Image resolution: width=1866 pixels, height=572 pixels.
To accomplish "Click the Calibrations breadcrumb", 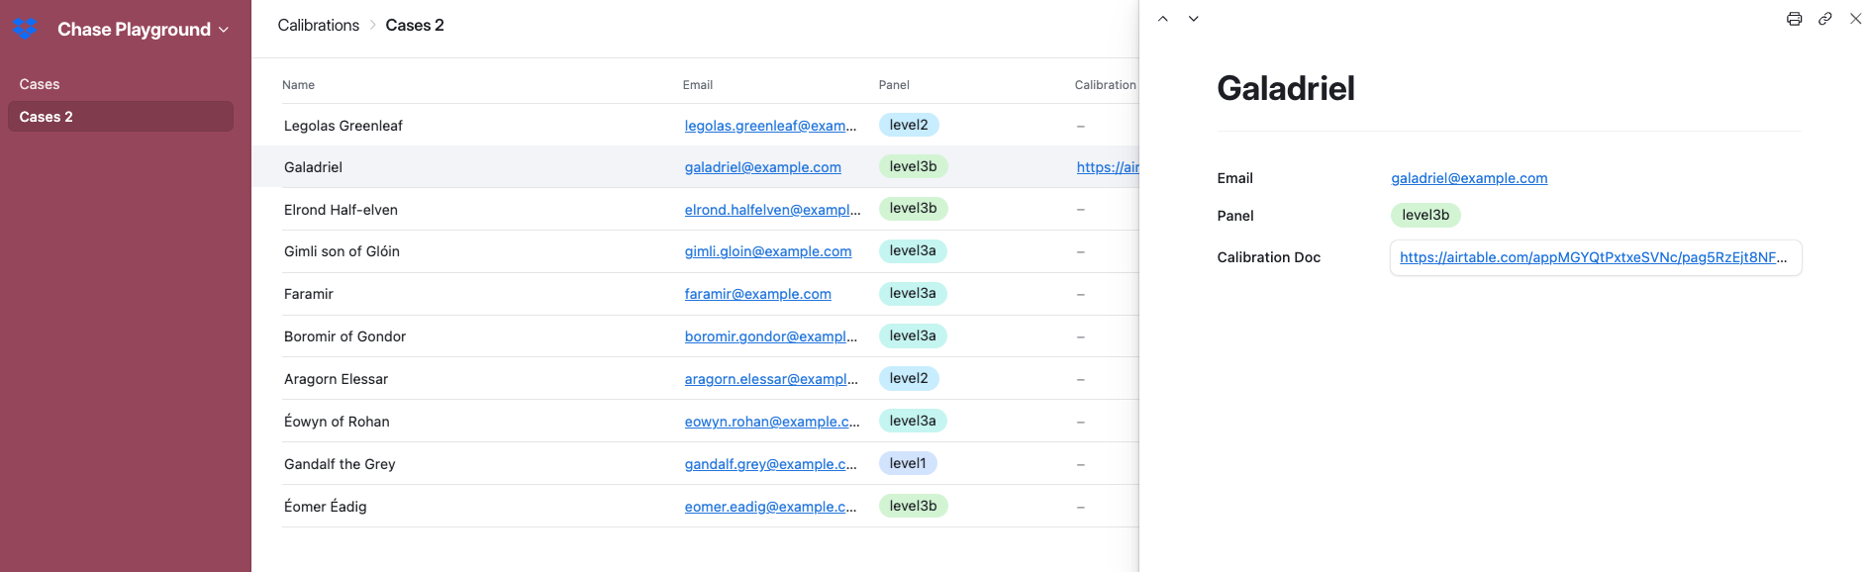I will [318, 26].
